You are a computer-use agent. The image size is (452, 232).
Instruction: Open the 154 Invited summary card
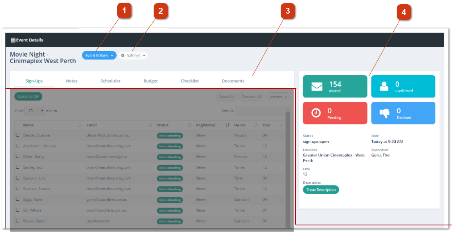[x=335, y=86]
